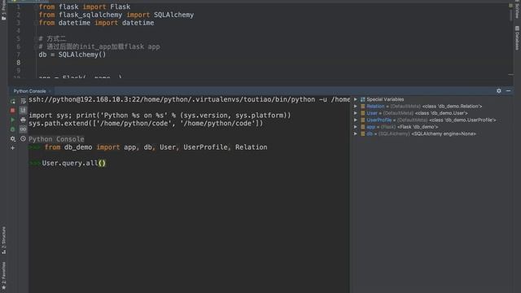Toggle scroll to the end icon
The width and height of the screenshot is (521, 293).
(x=23, y=111)
